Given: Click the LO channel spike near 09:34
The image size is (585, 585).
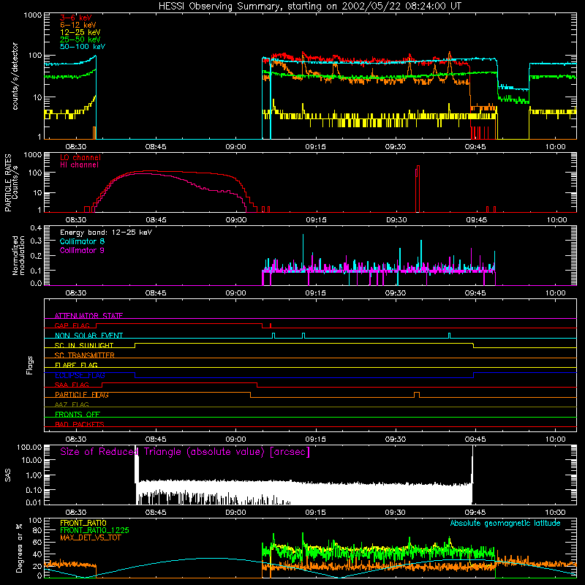Looking at the screenshot, I should pos(418,189).
